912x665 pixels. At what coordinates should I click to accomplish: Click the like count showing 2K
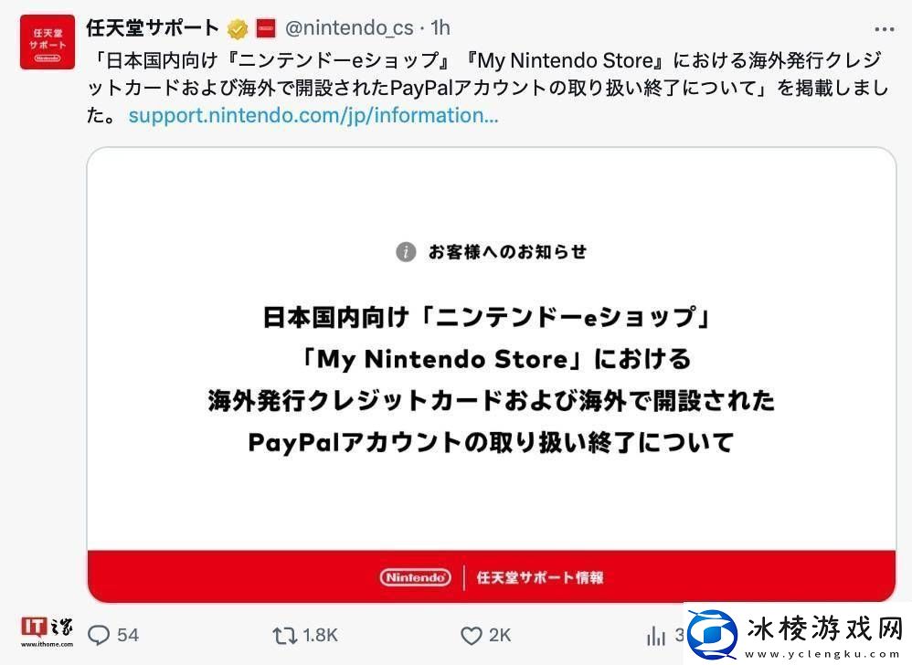tap(501, 635)
